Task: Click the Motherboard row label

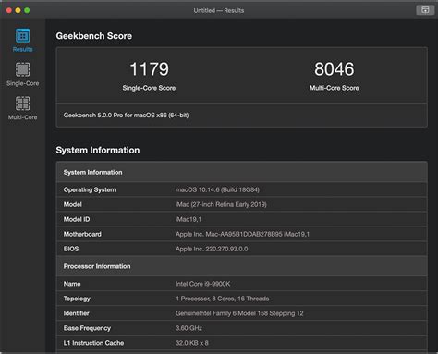Action: (82, 234)
